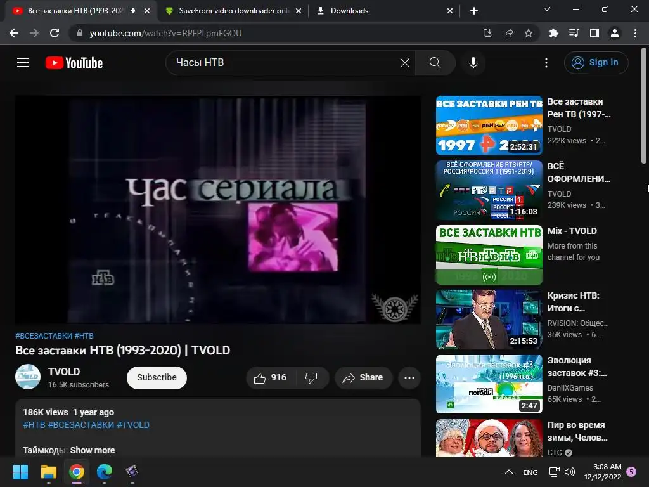Open clock and date 12/12/2022
The height and width of the screenshot is (487, 649).
pyautogui.click(x=603, y=472)
